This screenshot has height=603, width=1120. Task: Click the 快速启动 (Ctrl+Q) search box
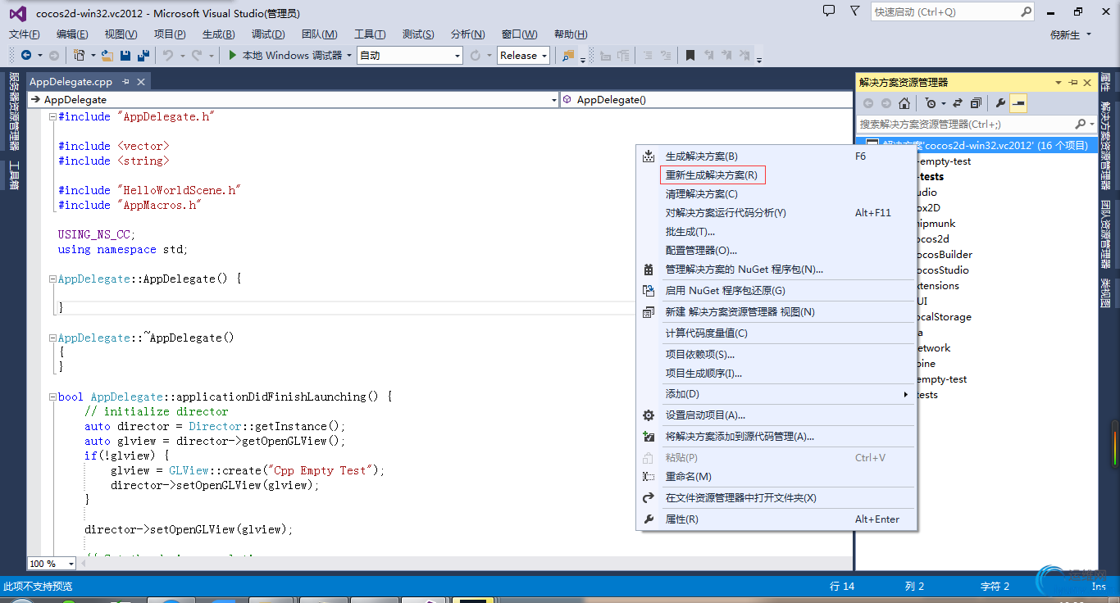[953, 11]
